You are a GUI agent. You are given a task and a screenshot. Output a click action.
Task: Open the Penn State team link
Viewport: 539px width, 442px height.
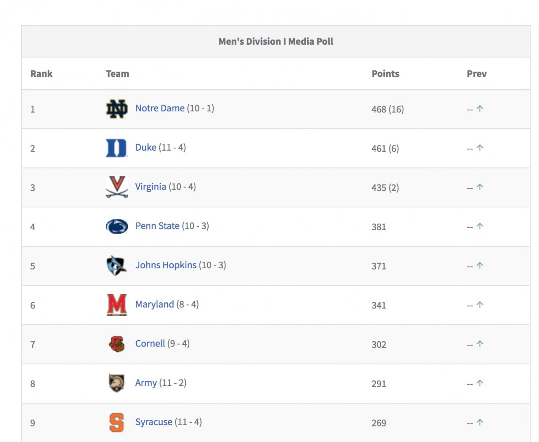(157, 226)
